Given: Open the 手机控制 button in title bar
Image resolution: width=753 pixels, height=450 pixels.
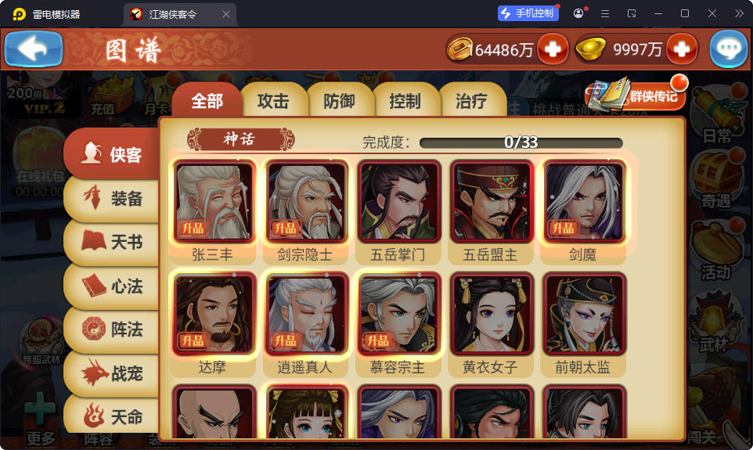Looking at the screenshot, I should click(x=528, y=13).
